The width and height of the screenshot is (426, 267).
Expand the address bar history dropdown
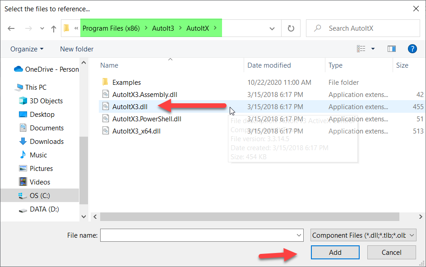pyautogui.click(x=272, y=28)
